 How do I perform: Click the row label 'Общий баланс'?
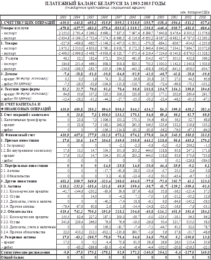tap(13, 257)
